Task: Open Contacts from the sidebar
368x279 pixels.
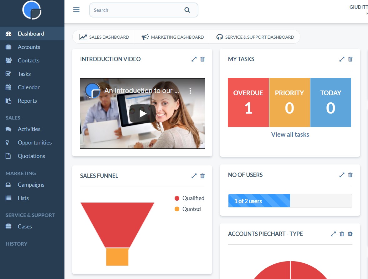Action: [32, 61]
